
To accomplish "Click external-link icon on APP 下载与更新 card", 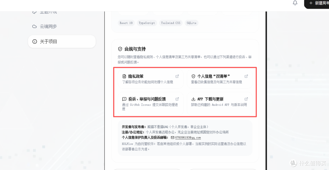I will coord(246,99).
